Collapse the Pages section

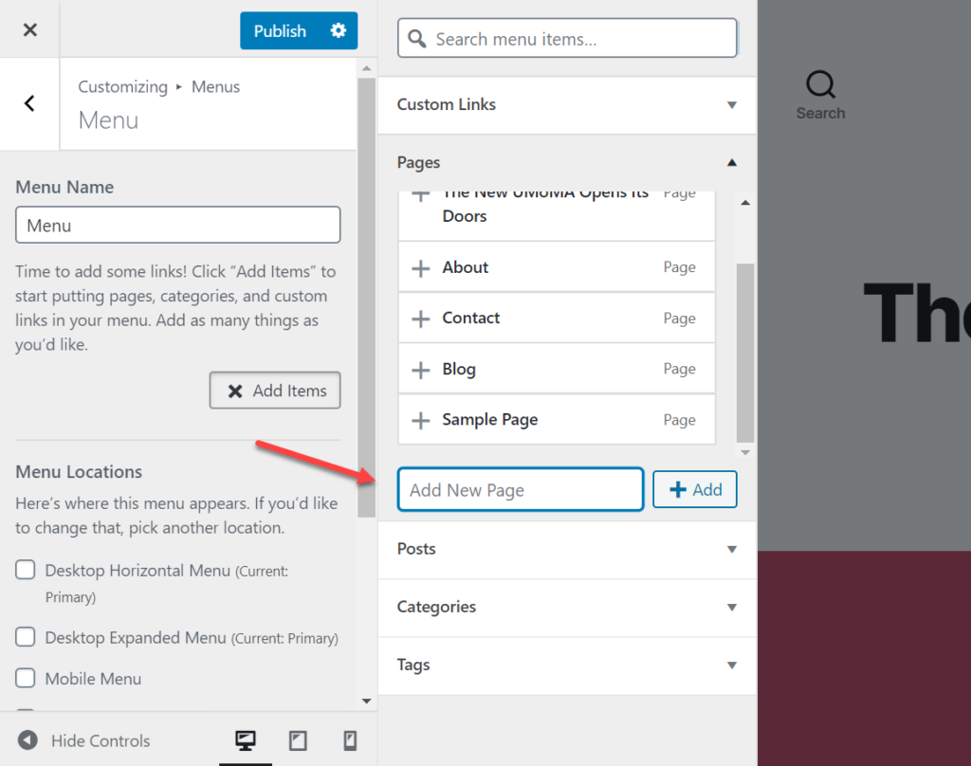click(567, 162)
